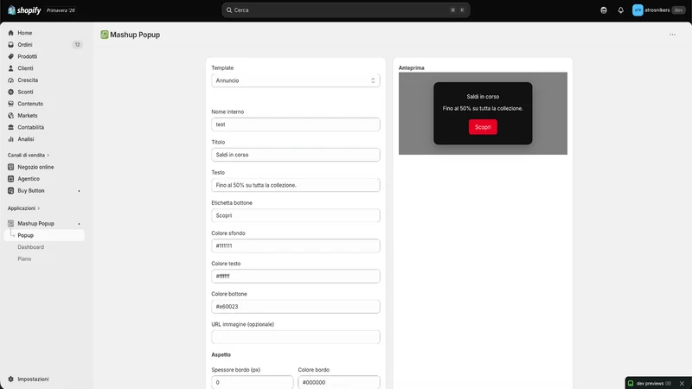This screenshot has height=389, width=692.
Task: Go to Prodotti in sidebar
Action: (28, 56)
